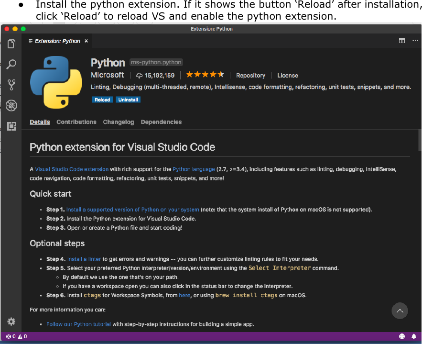Open Source Control view in activity bar
422x344 pixels.
11,85
